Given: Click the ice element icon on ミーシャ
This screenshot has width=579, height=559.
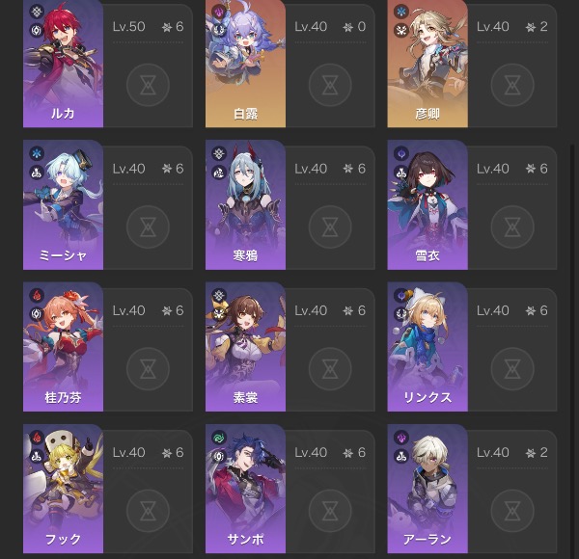Looking at the screenshot, I should click(x=37, y=153).
